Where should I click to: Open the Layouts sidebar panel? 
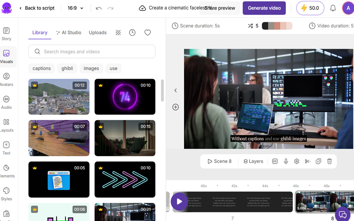pos(6,126)
